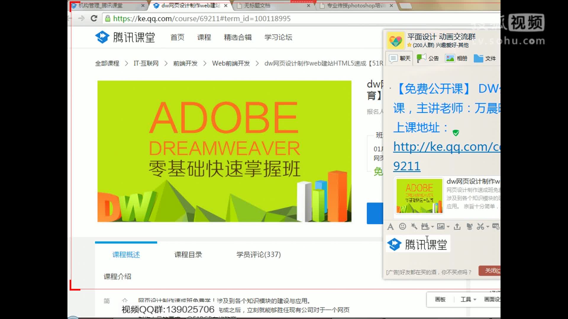The image size is (568, 319).
Task: Click the send picture icon in chat toolbar
Action: click(441, 226)
